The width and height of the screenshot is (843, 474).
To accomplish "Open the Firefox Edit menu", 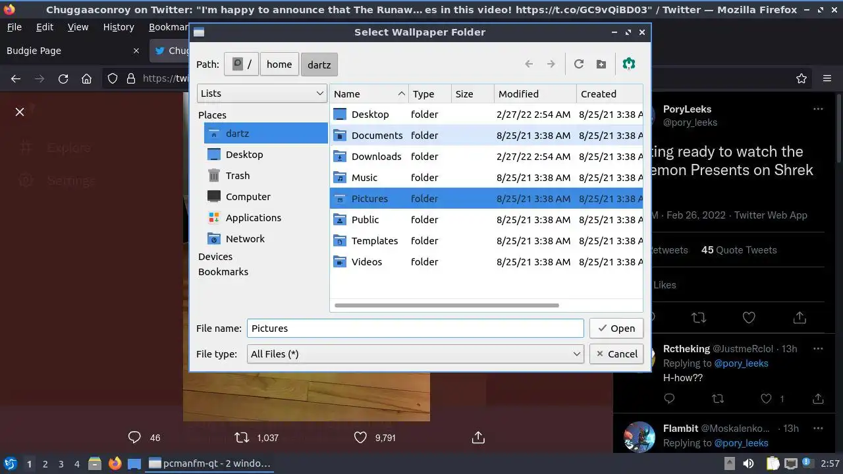I will (45, 27).
